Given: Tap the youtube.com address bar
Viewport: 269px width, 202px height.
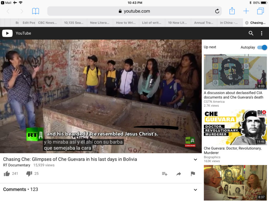Looking at the screenshot, I should 134,11.
